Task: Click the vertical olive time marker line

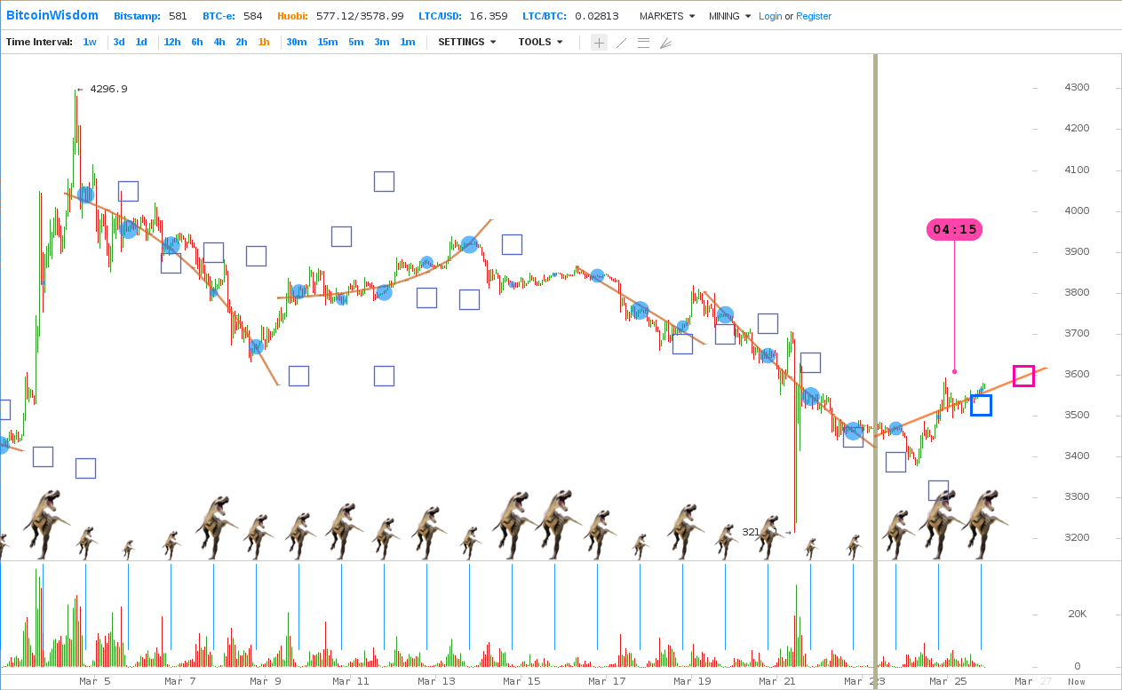Action: 875,266
